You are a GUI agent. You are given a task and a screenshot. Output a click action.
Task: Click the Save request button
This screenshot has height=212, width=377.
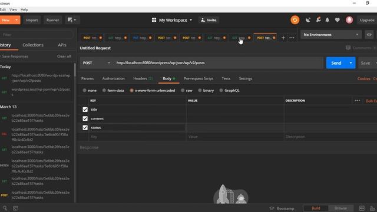coord(365,63)
